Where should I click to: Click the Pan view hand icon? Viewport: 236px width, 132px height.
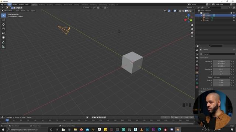[192, 29]
